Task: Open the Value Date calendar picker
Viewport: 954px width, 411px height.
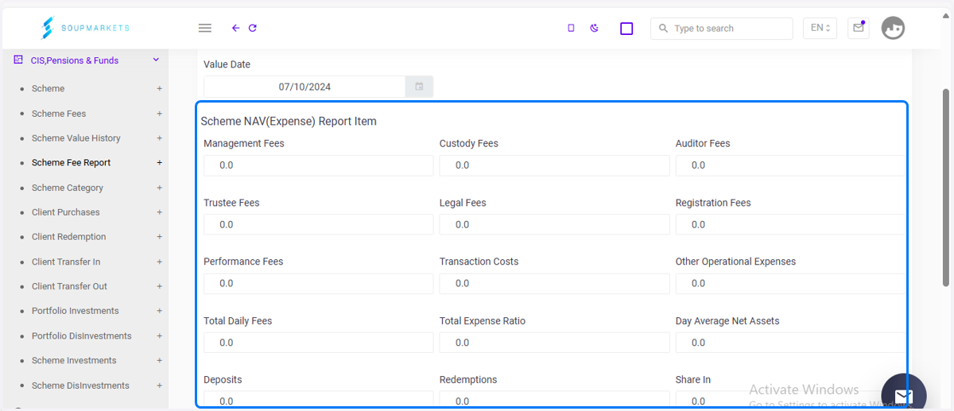Action: coord(419,87)
